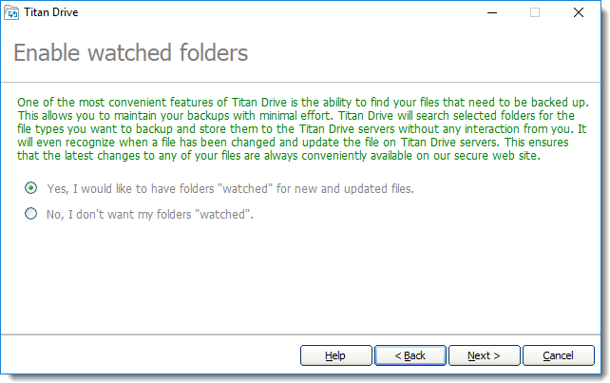Screen dimensions: 610x383
Task: Open Help for this wizard page
Action: (335, 355)
